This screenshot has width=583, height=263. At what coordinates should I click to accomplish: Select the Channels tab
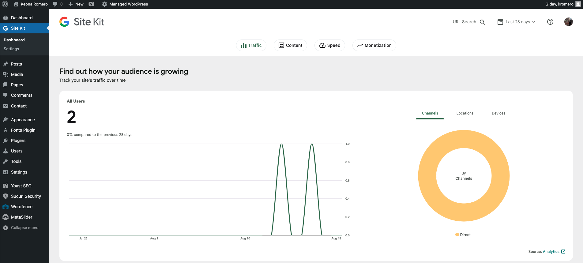430,113
